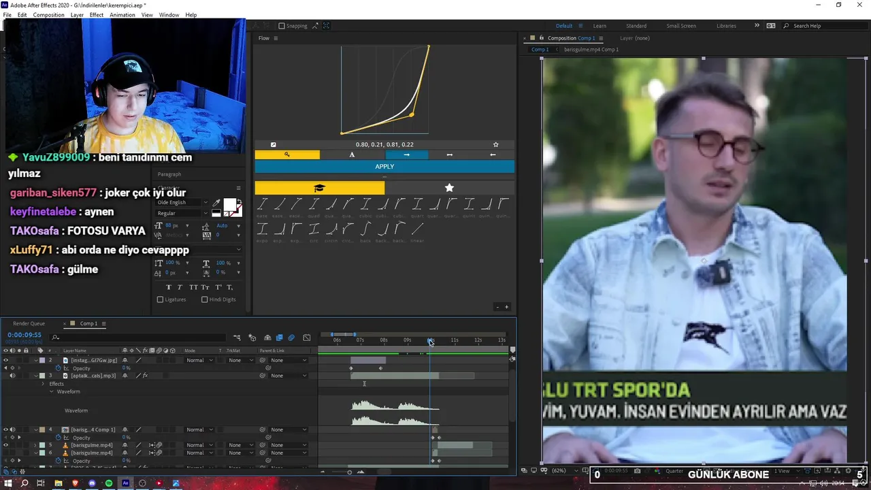The image size is (871, 490).
Task: Open the Animation menu
Action: coord(122,15)
